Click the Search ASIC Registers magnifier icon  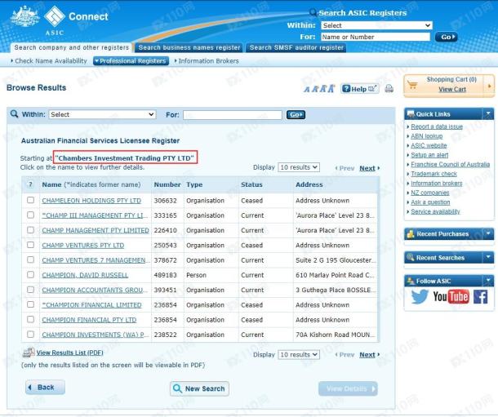click(x=313, y=12)
